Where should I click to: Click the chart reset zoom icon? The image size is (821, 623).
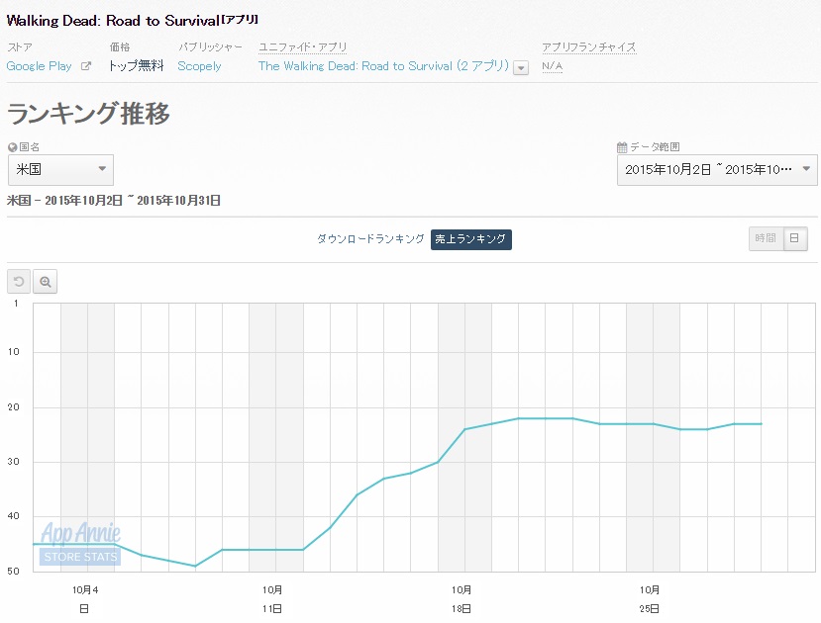click(19, 282)
